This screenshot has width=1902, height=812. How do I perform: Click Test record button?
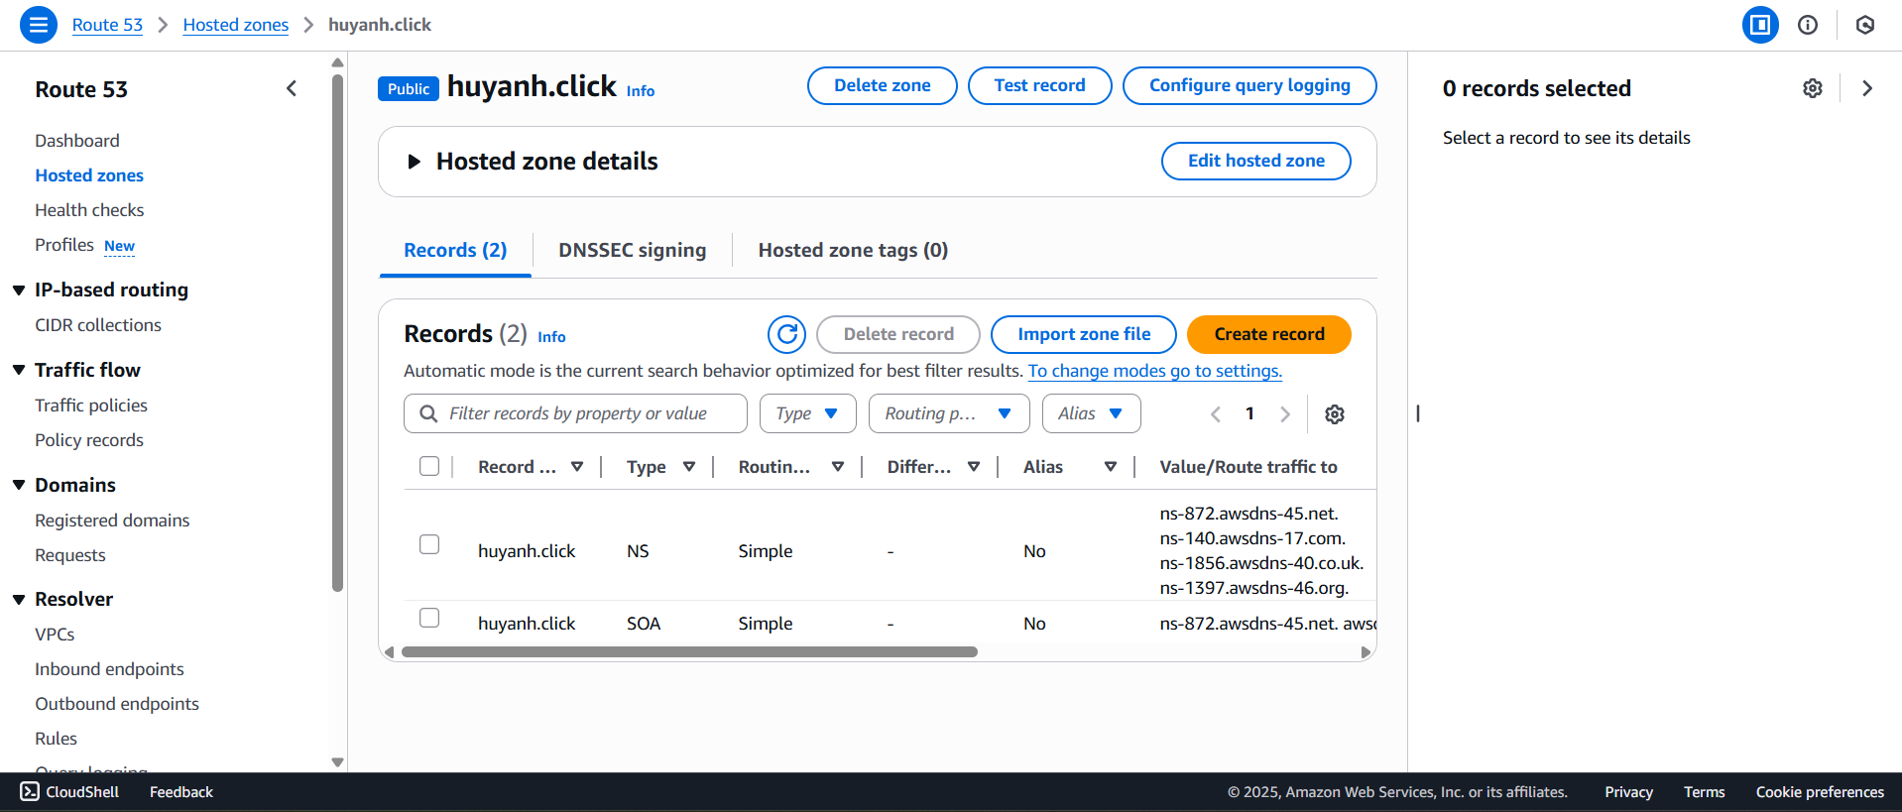pyautogui.click(x=1039, y=85)
